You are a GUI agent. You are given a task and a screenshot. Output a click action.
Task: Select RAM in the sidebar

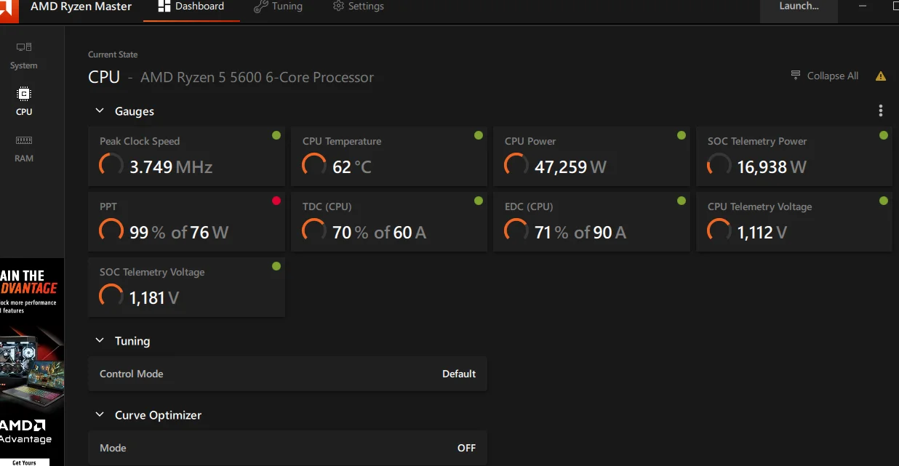(24, 148)
